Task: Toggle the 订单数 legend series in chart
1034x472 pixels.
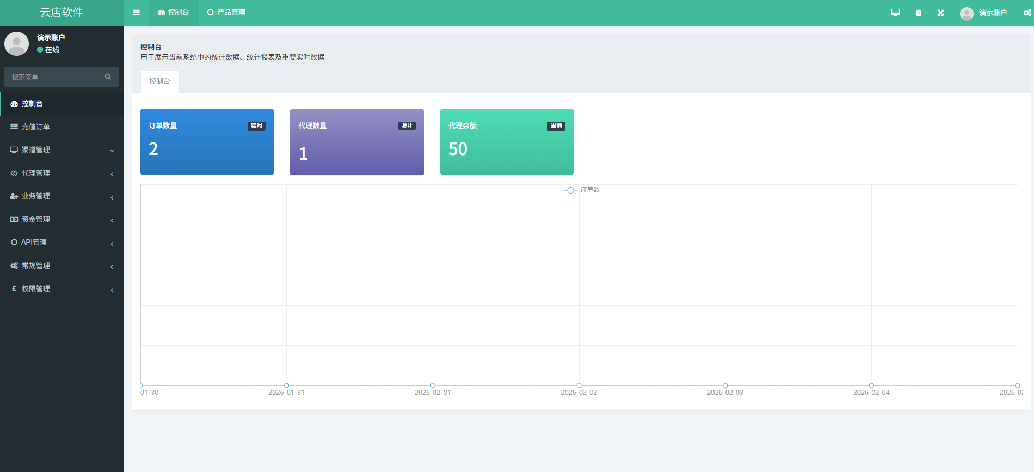Action: pyautogui.click(x=582, y=190)
